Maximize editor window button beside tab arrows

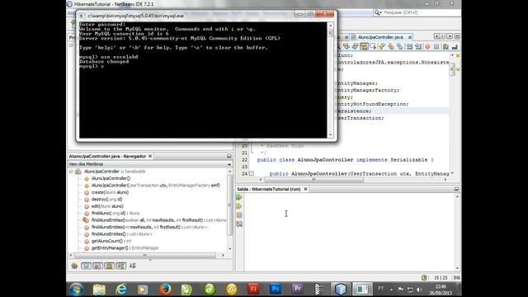tap(457, 36)
